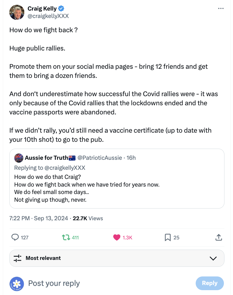Click the 7:22 PM Sep 13, 2024 timestamp
The image size is (233, 295).
(x=38, y=218)
